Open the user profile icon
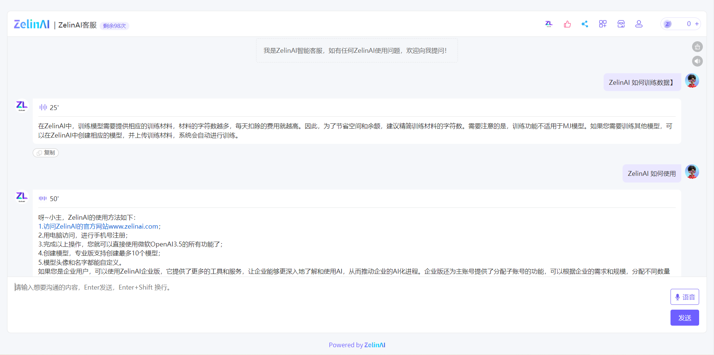 [639, 24]
